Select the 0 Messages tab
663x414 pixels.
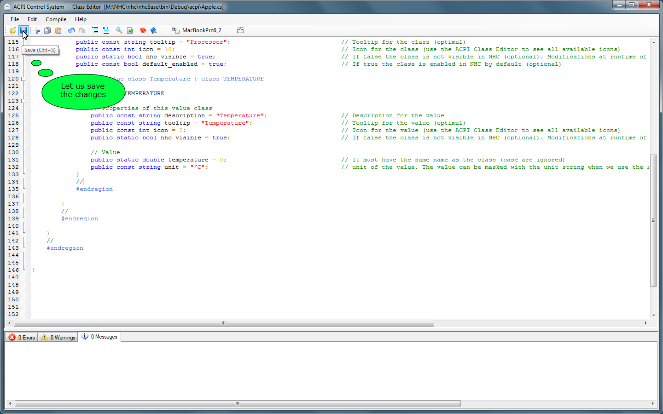click(99, 337)
